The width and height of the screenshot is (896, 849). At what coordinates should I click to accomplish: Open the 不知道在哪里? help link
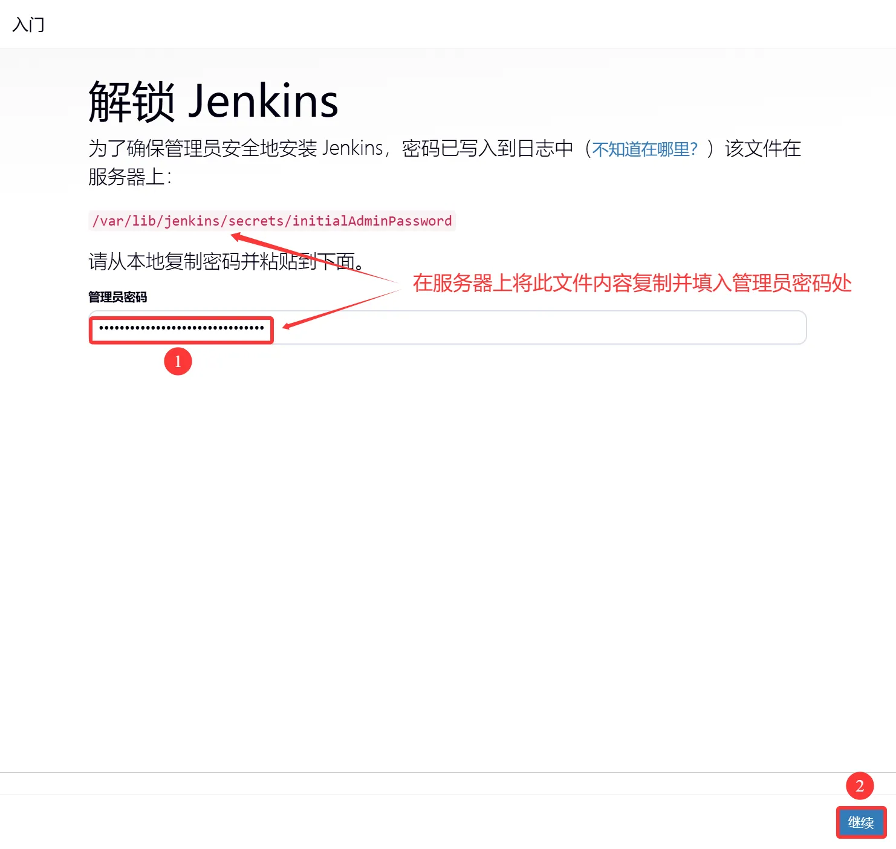coord(644,149)
